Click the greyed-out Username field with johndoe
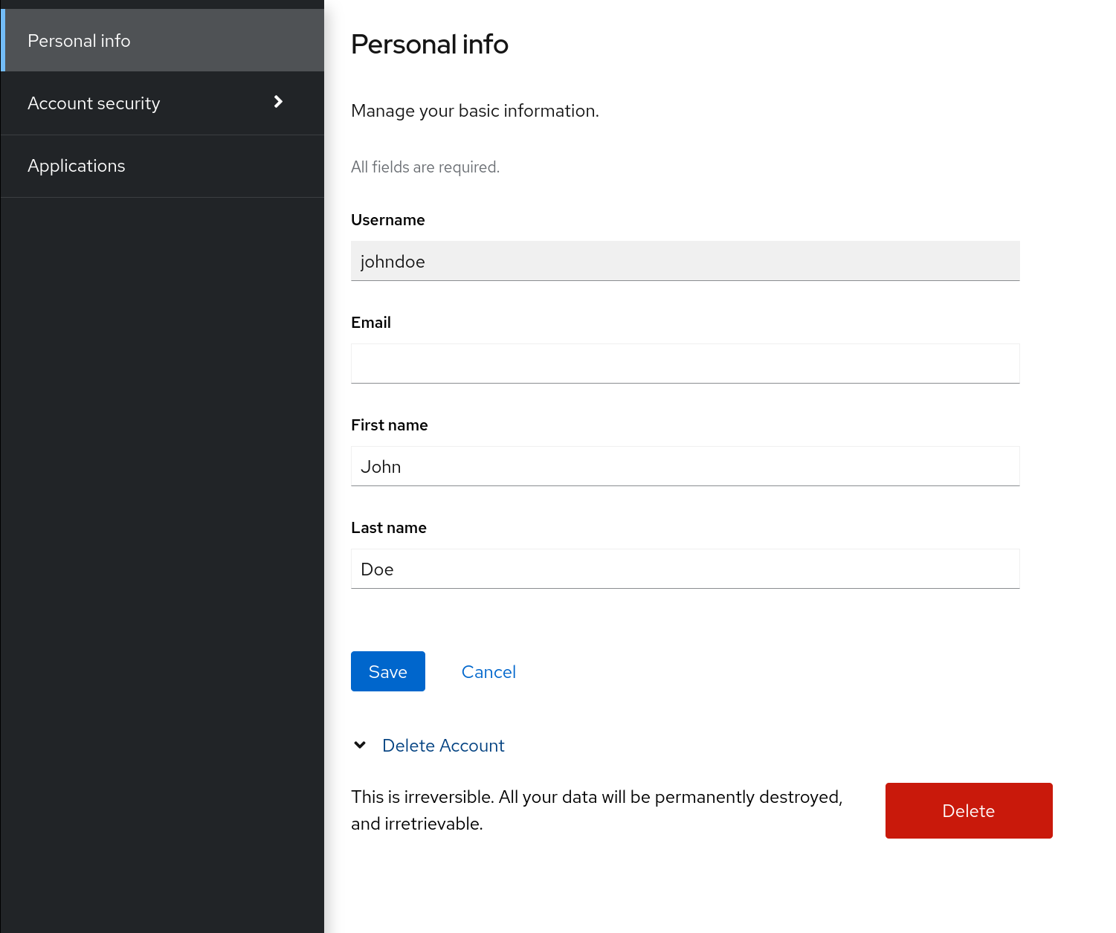This screenshot has height=933, width=1116. point(684,261)
